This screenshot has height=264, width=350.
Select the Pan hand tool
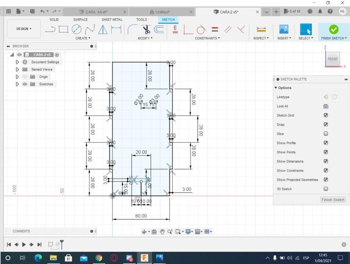pos(162,232)
